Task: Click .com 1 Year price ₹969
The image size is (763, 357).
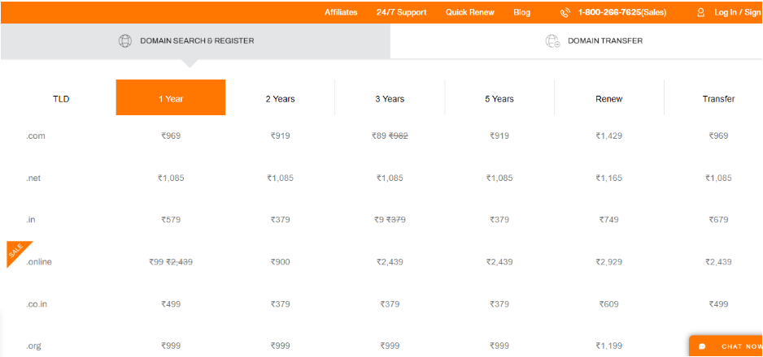Action: tap(171, 135)
